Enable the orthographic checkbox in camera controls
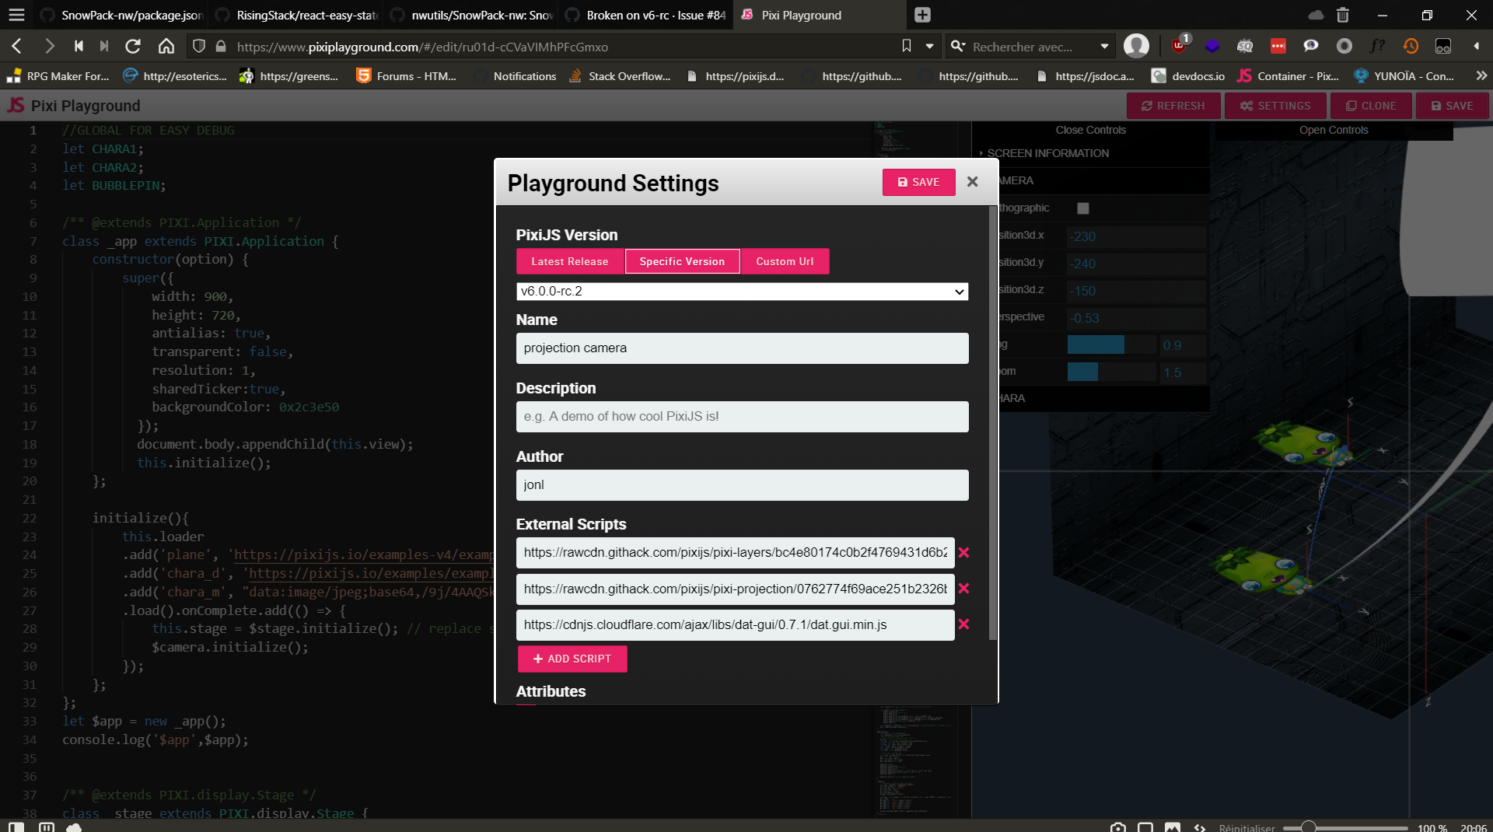 tap(1083, 208)
